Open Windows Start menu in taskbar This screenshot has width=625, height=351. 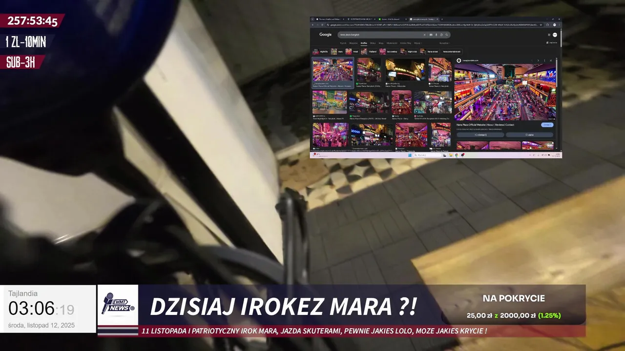[410, 155]
